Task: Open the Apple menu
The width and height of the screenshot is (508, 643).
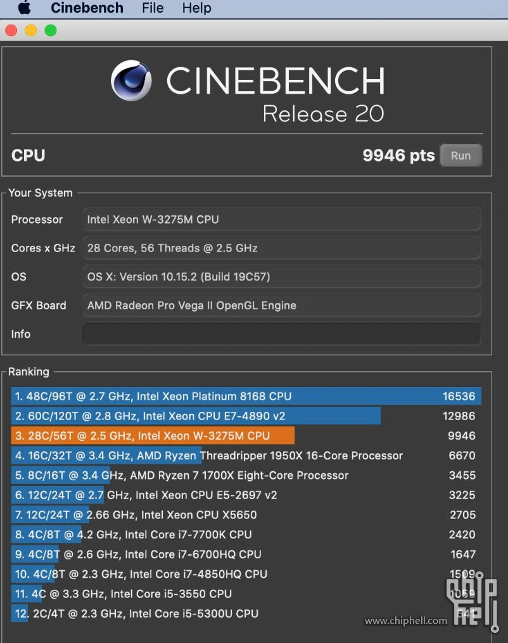Action: click(24, 8)
